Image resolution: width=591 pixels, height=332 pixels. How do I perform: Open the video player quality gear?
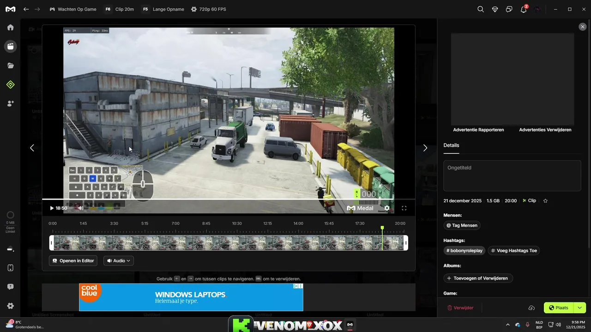coord(387,208)
